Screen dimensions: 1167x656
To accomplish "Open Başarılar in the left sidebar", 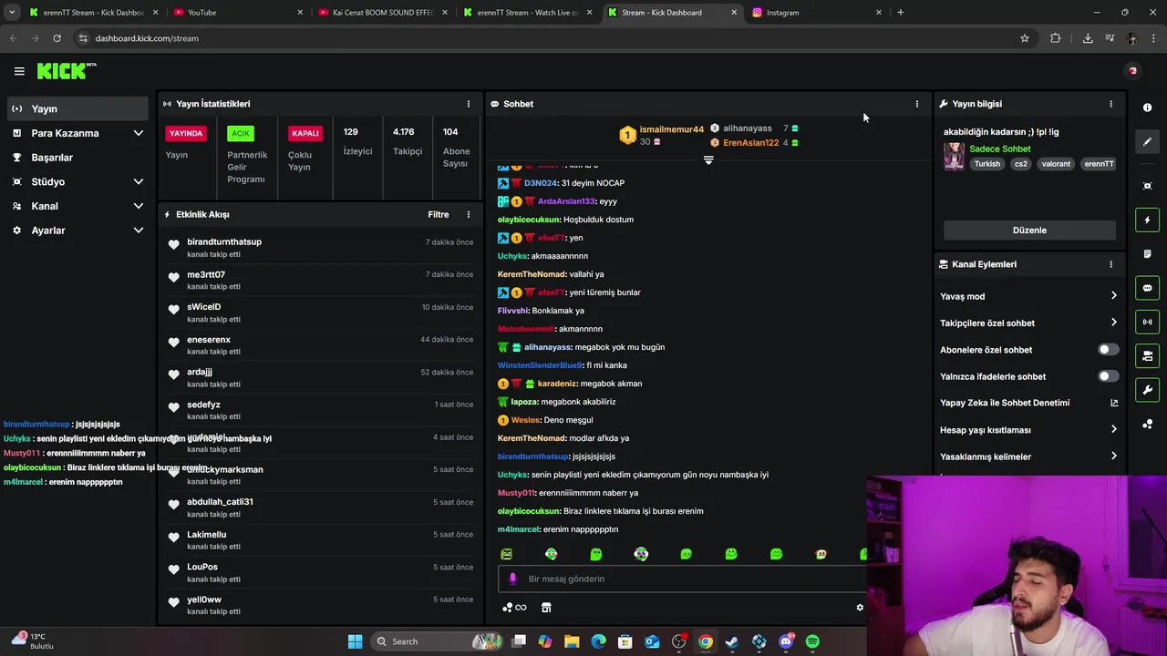I will tap(78, 158).
